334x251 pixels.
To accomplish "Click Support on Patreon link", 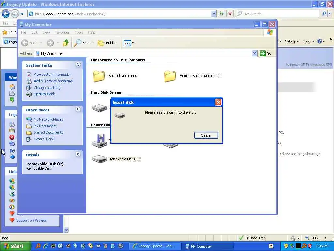I will [32, 220].
